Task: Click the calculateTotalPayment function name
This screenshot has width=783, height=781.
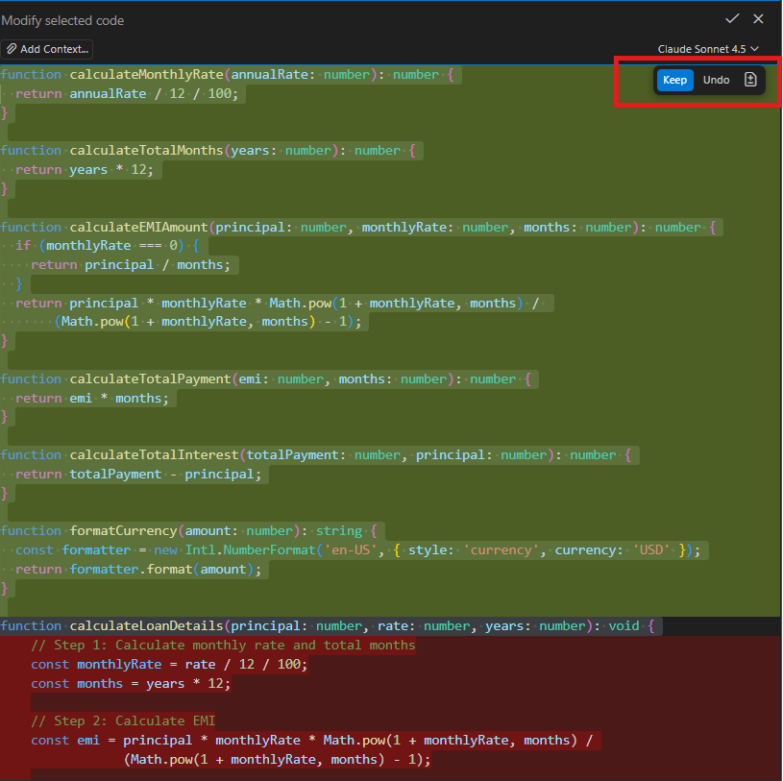Action: click(x=150, y=379)
